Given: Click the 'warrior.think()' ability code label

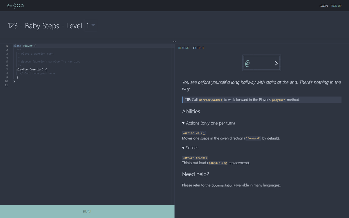Looking at the screenshot, I should (x=195, y=158).
